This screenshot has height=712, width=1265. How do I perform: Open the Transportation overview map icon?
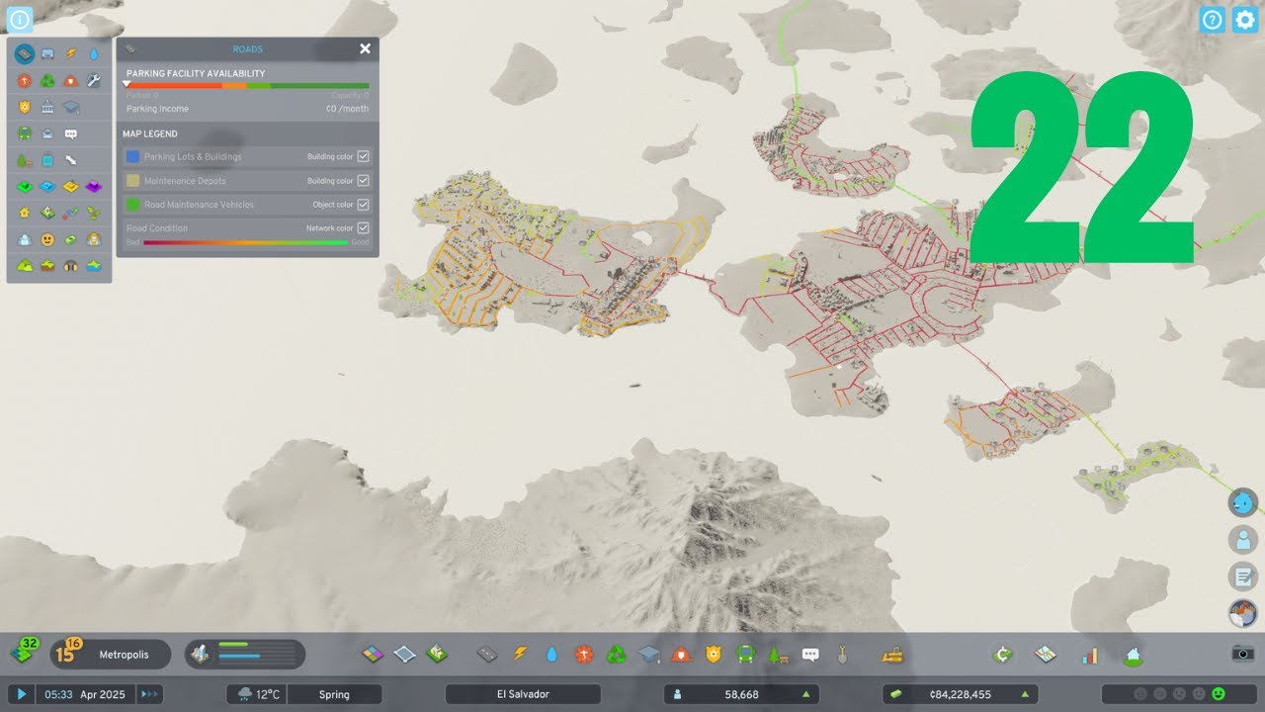1046,655
